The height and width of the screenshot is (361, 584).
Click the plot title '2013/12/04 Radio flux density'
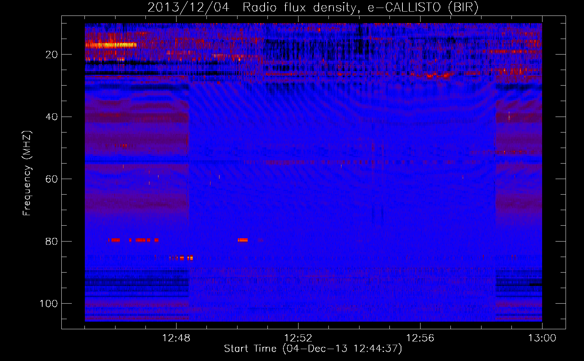[313, 8]
